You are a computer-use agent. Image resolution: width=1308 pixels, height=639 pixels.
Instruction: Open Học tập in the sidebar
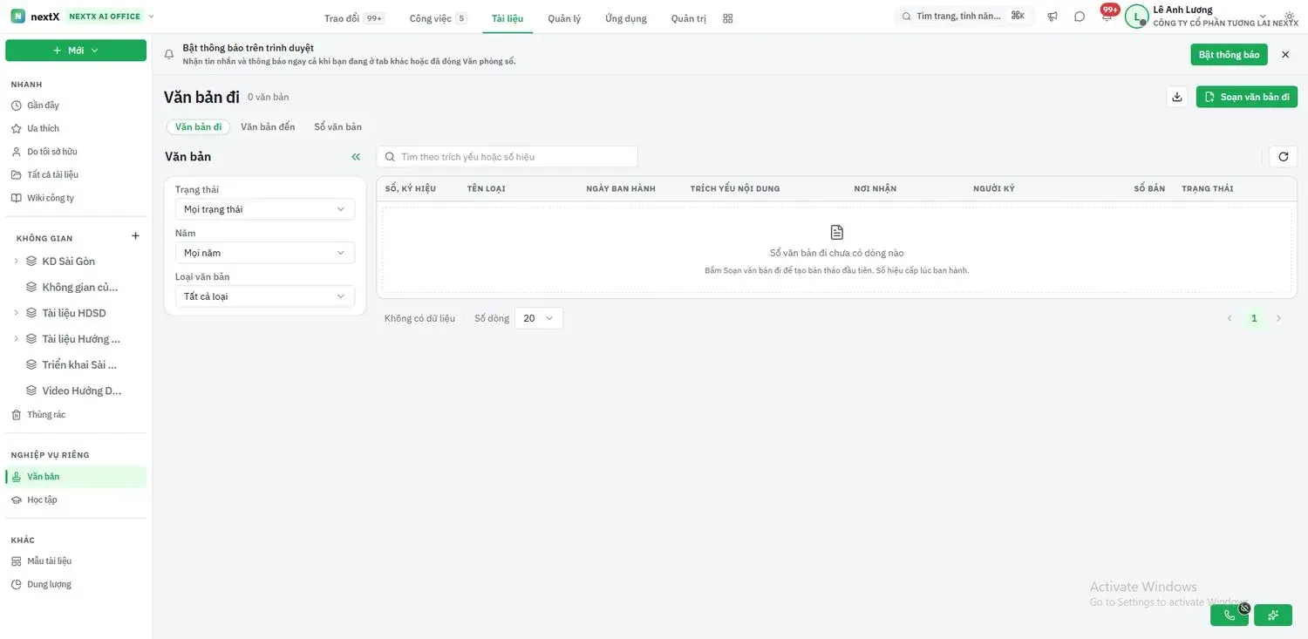76,500
